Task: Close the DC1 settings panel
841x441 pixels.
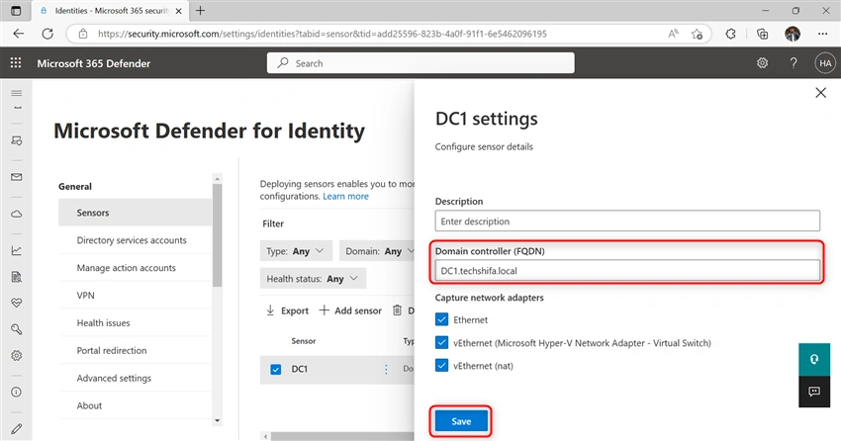Action: (820, 93)
